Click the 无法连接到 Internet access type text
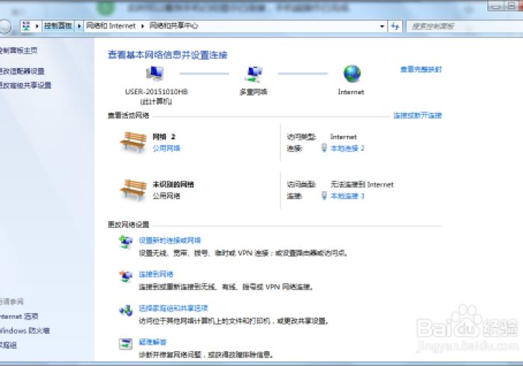Viewport: 523px width, 366px height. tap(362, 184)
